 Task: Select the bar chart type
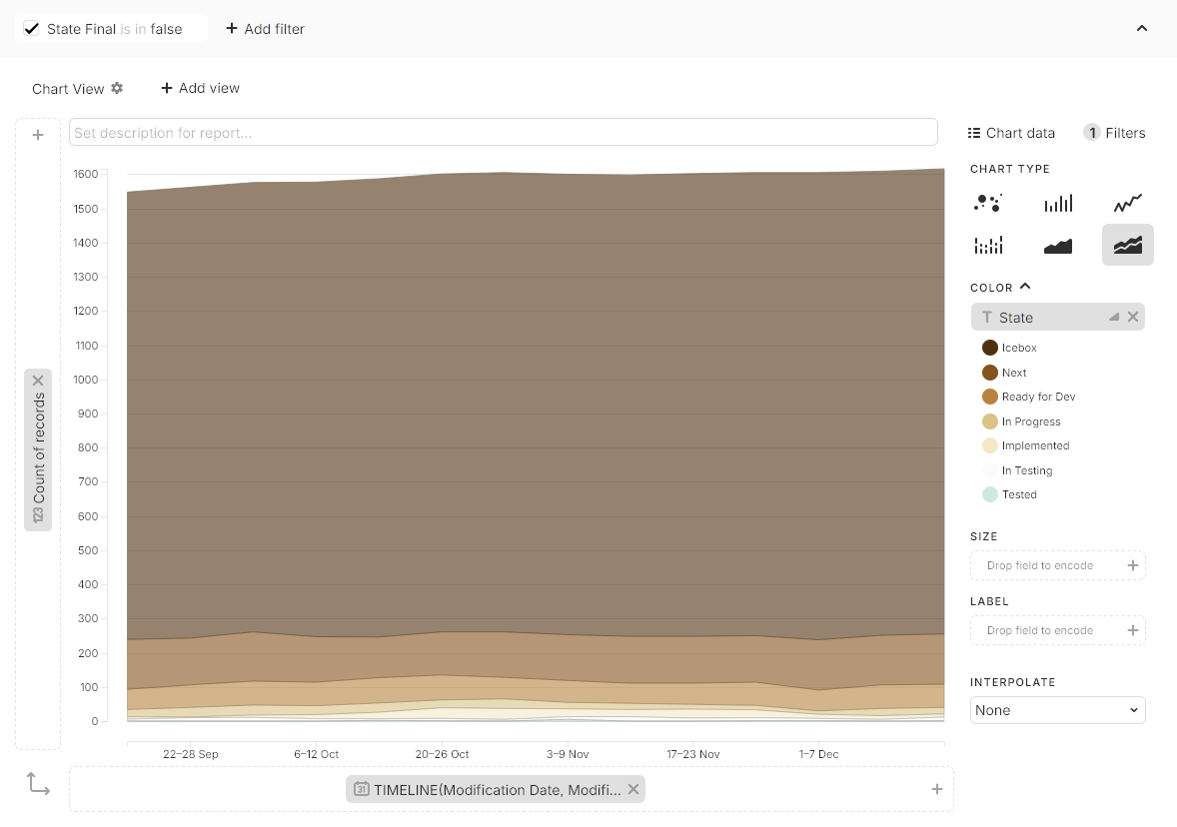[1058, 204]
